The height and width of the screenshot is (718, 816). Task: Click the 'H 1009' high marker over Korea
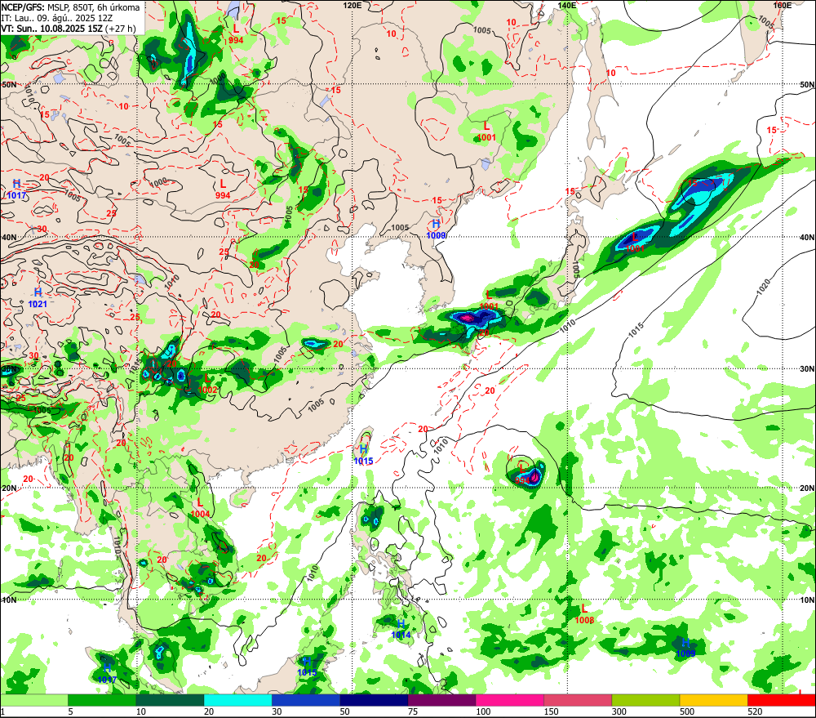coord(436,230)
